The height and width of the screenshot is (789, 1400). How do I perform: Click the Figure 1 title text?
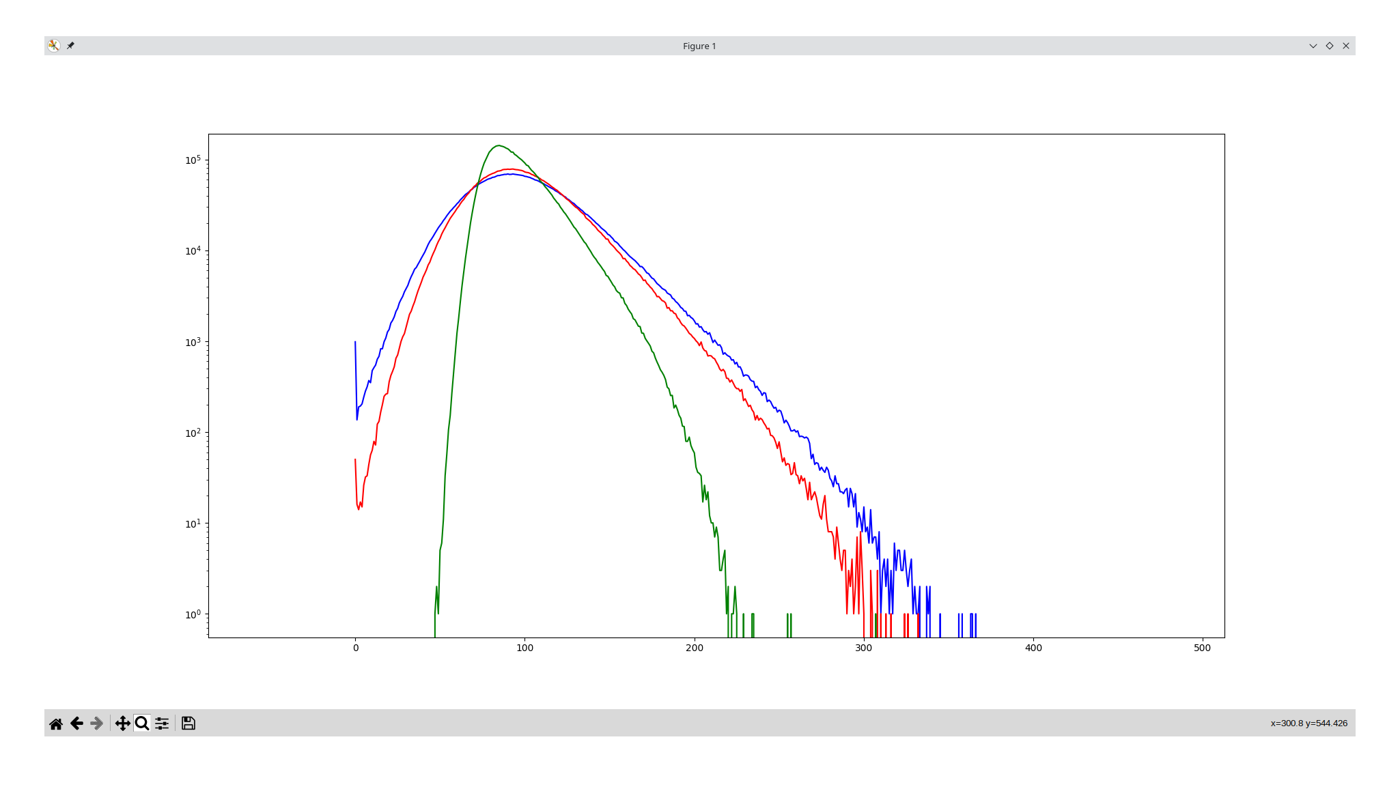(699, 46)
